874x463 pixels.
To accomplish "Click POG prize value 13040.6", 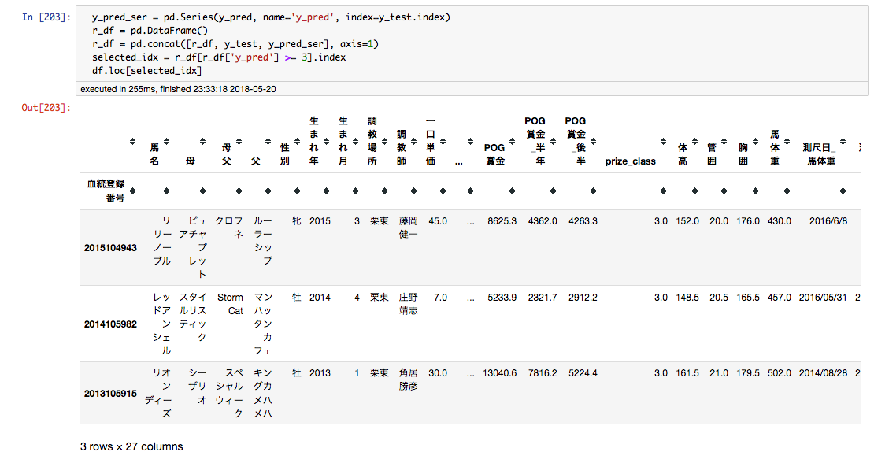I will 499,373.
